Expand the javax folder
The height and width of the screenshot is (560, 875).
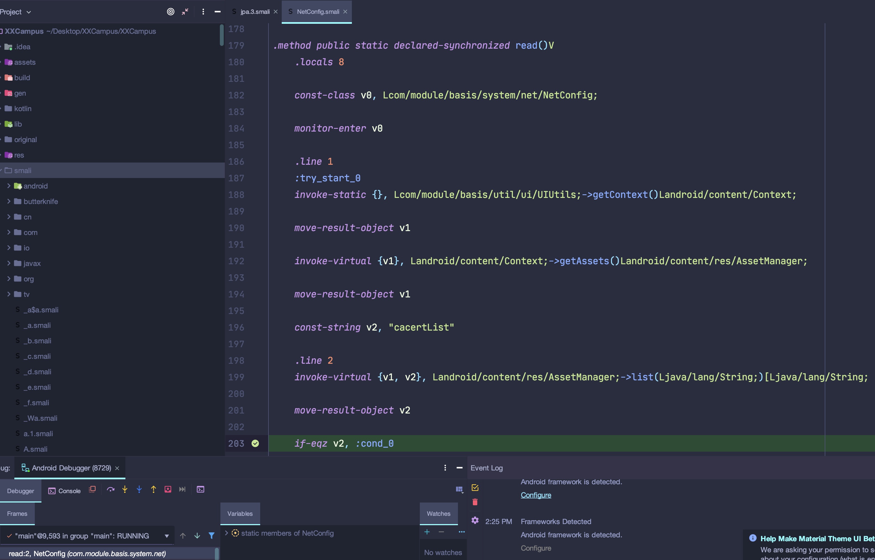[9, 263]
